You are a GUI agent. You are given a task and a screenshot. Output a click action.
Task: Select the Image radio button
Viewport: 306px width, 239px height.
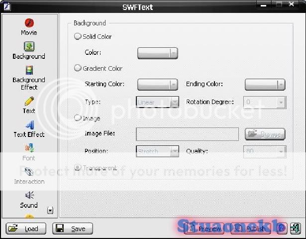(x=78, y=118)
